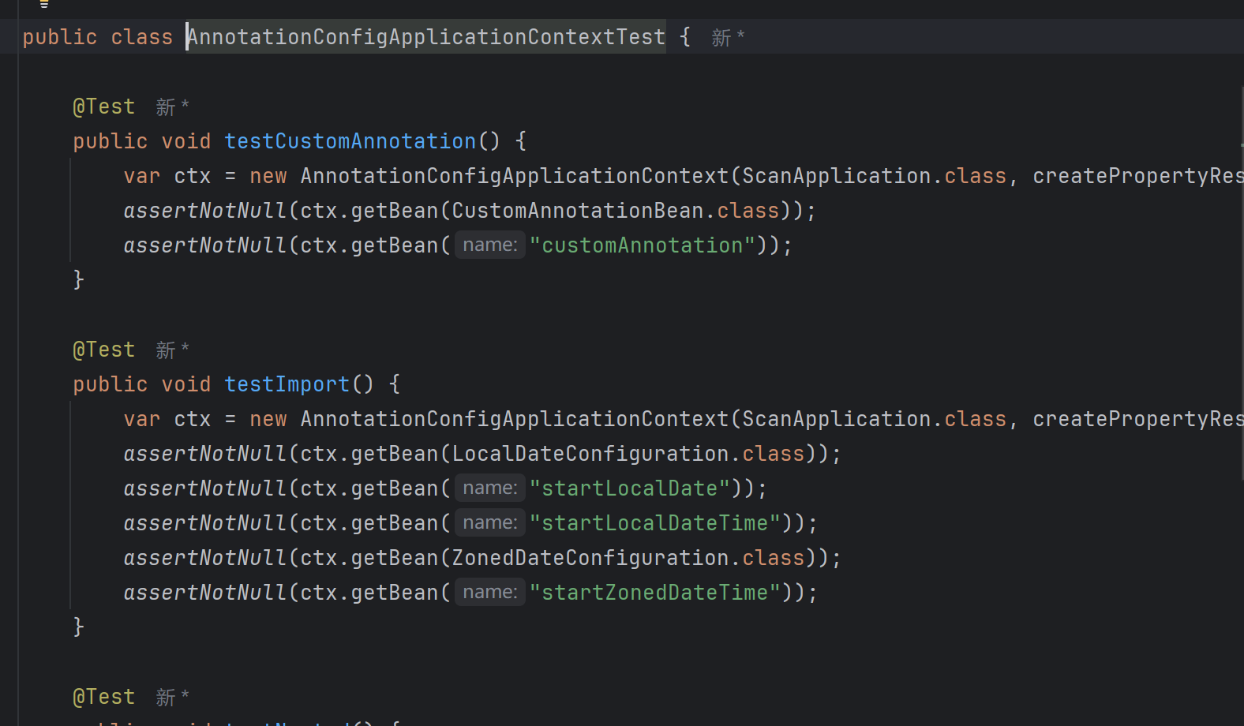This screenshot has width=1244, height=726.
Task: Click the name: hint before "startLocalDate"
Action: pos(490,488)
